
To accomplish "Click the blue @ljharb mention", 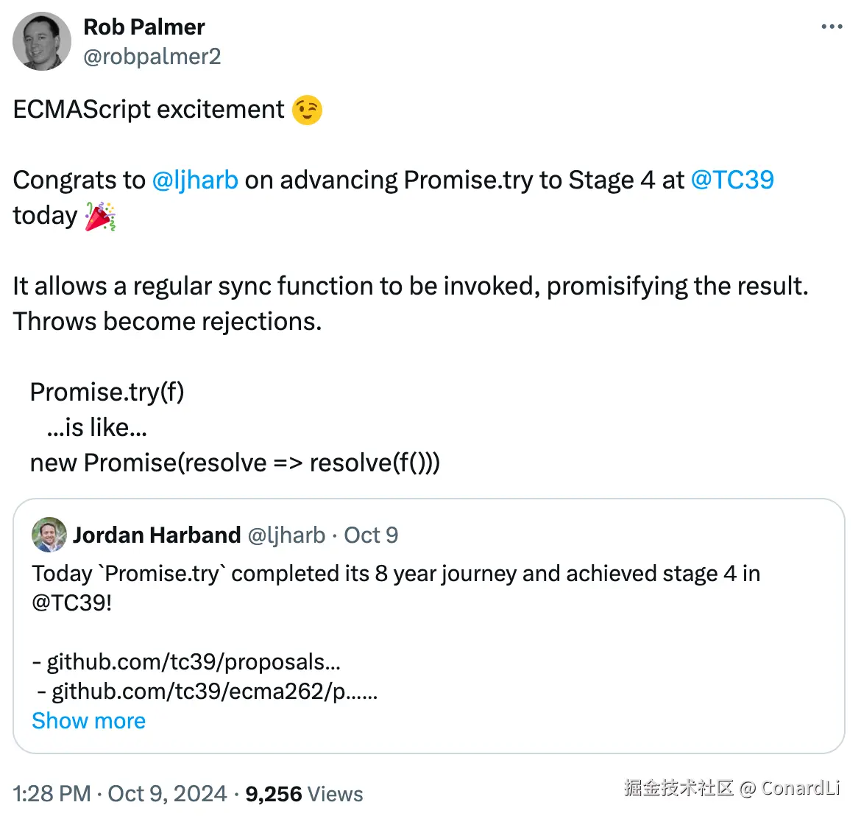I will [x=195, y=180].
